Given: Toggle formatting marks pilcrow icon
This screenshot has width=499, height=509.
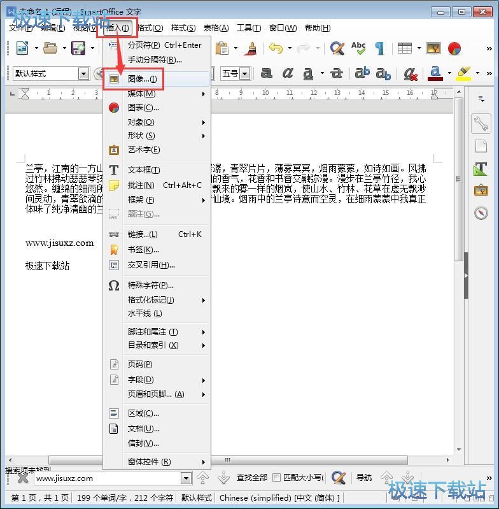Looking at the screenshot, I should (379, 48).
